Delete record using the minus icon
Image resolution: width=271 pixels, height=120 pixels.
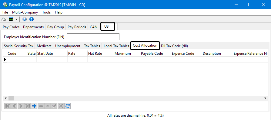tap(41, 106)
